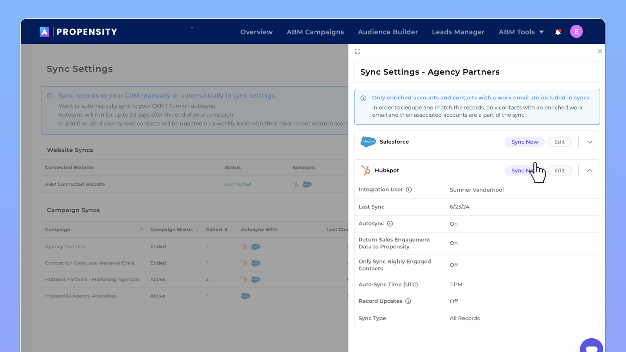Open the notifications bell
This screenshot has width=626, height=352.
[558, 32]
